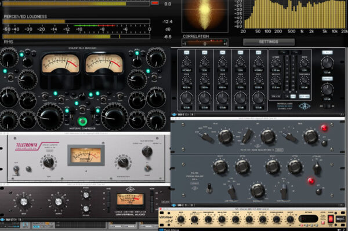
Task: Click the Output knob on the 1176 limiter
Action: point(59,202)
